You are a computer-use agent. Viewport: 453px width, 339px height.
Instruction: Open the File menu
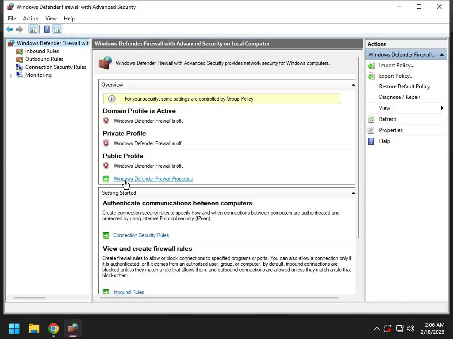click(x=12, y=19)
